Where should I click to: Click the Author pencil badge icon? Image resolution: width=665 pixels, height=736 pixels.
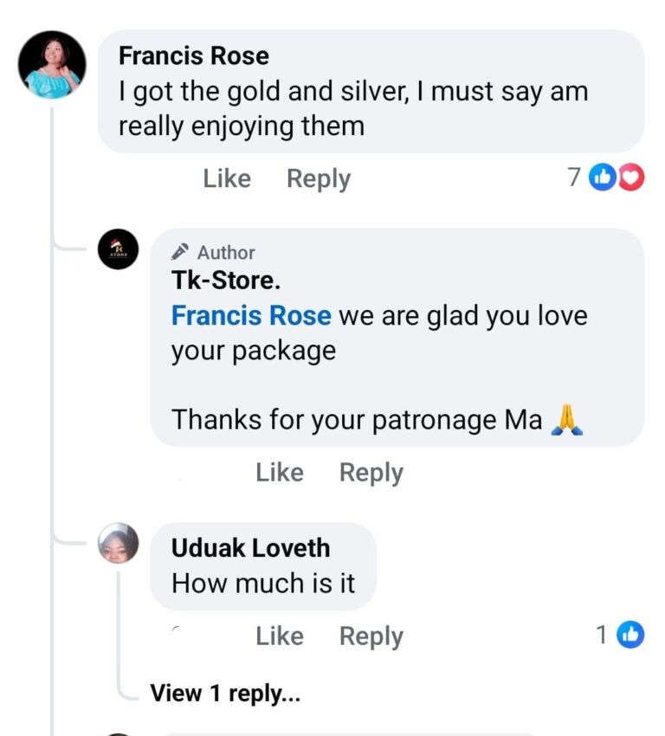point(180,253)
